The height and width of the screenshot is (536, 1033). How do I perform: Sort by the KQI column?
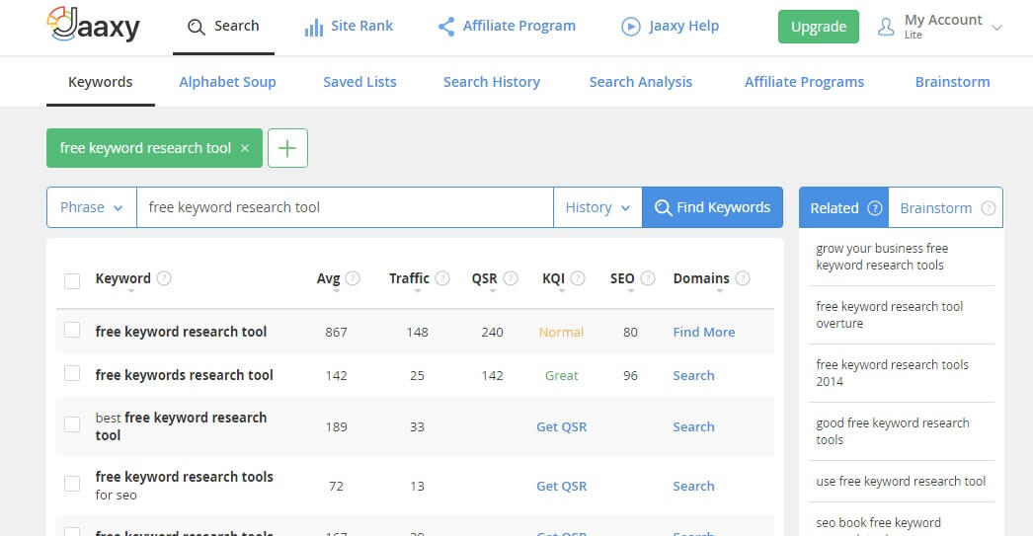561,290
